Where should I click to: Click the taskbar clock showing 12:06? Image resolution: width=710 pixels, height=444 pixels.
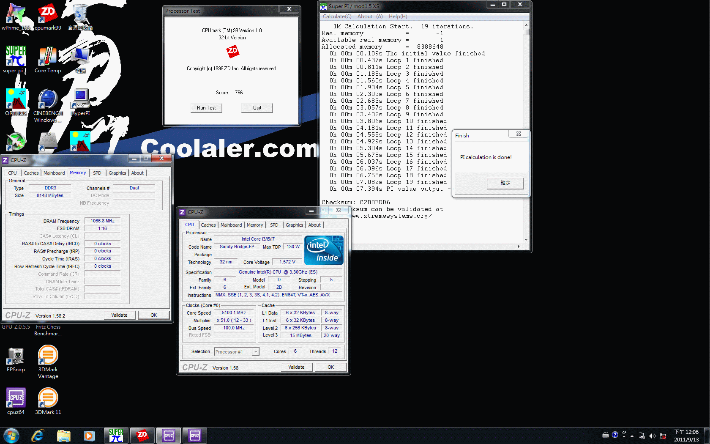click(x=686, y=436)
